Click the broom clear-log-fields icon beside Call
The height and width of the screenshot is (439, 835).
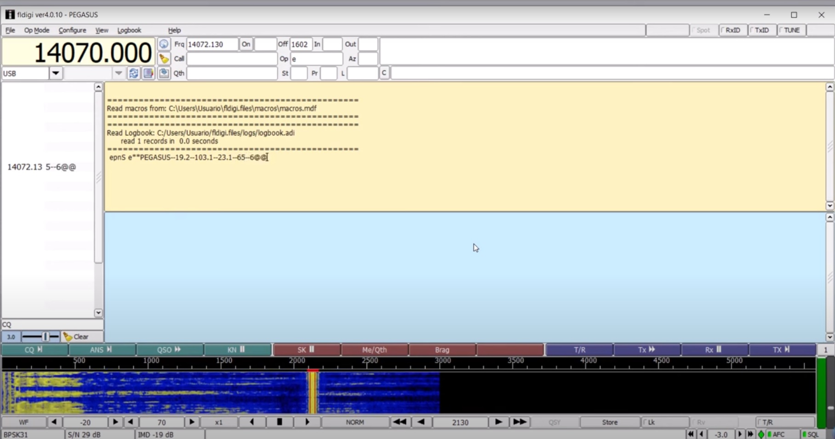[x=164, y=59]
